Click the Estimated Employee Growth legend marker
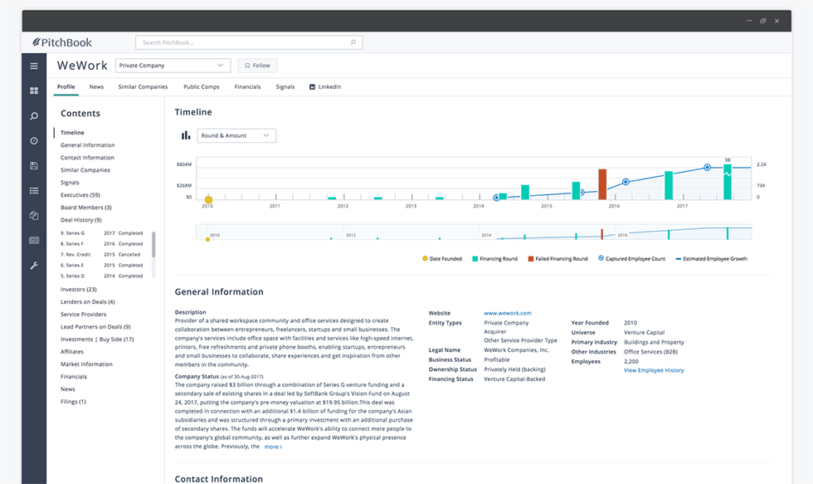This screenshot has width=813, height=484. pos(679,258)
